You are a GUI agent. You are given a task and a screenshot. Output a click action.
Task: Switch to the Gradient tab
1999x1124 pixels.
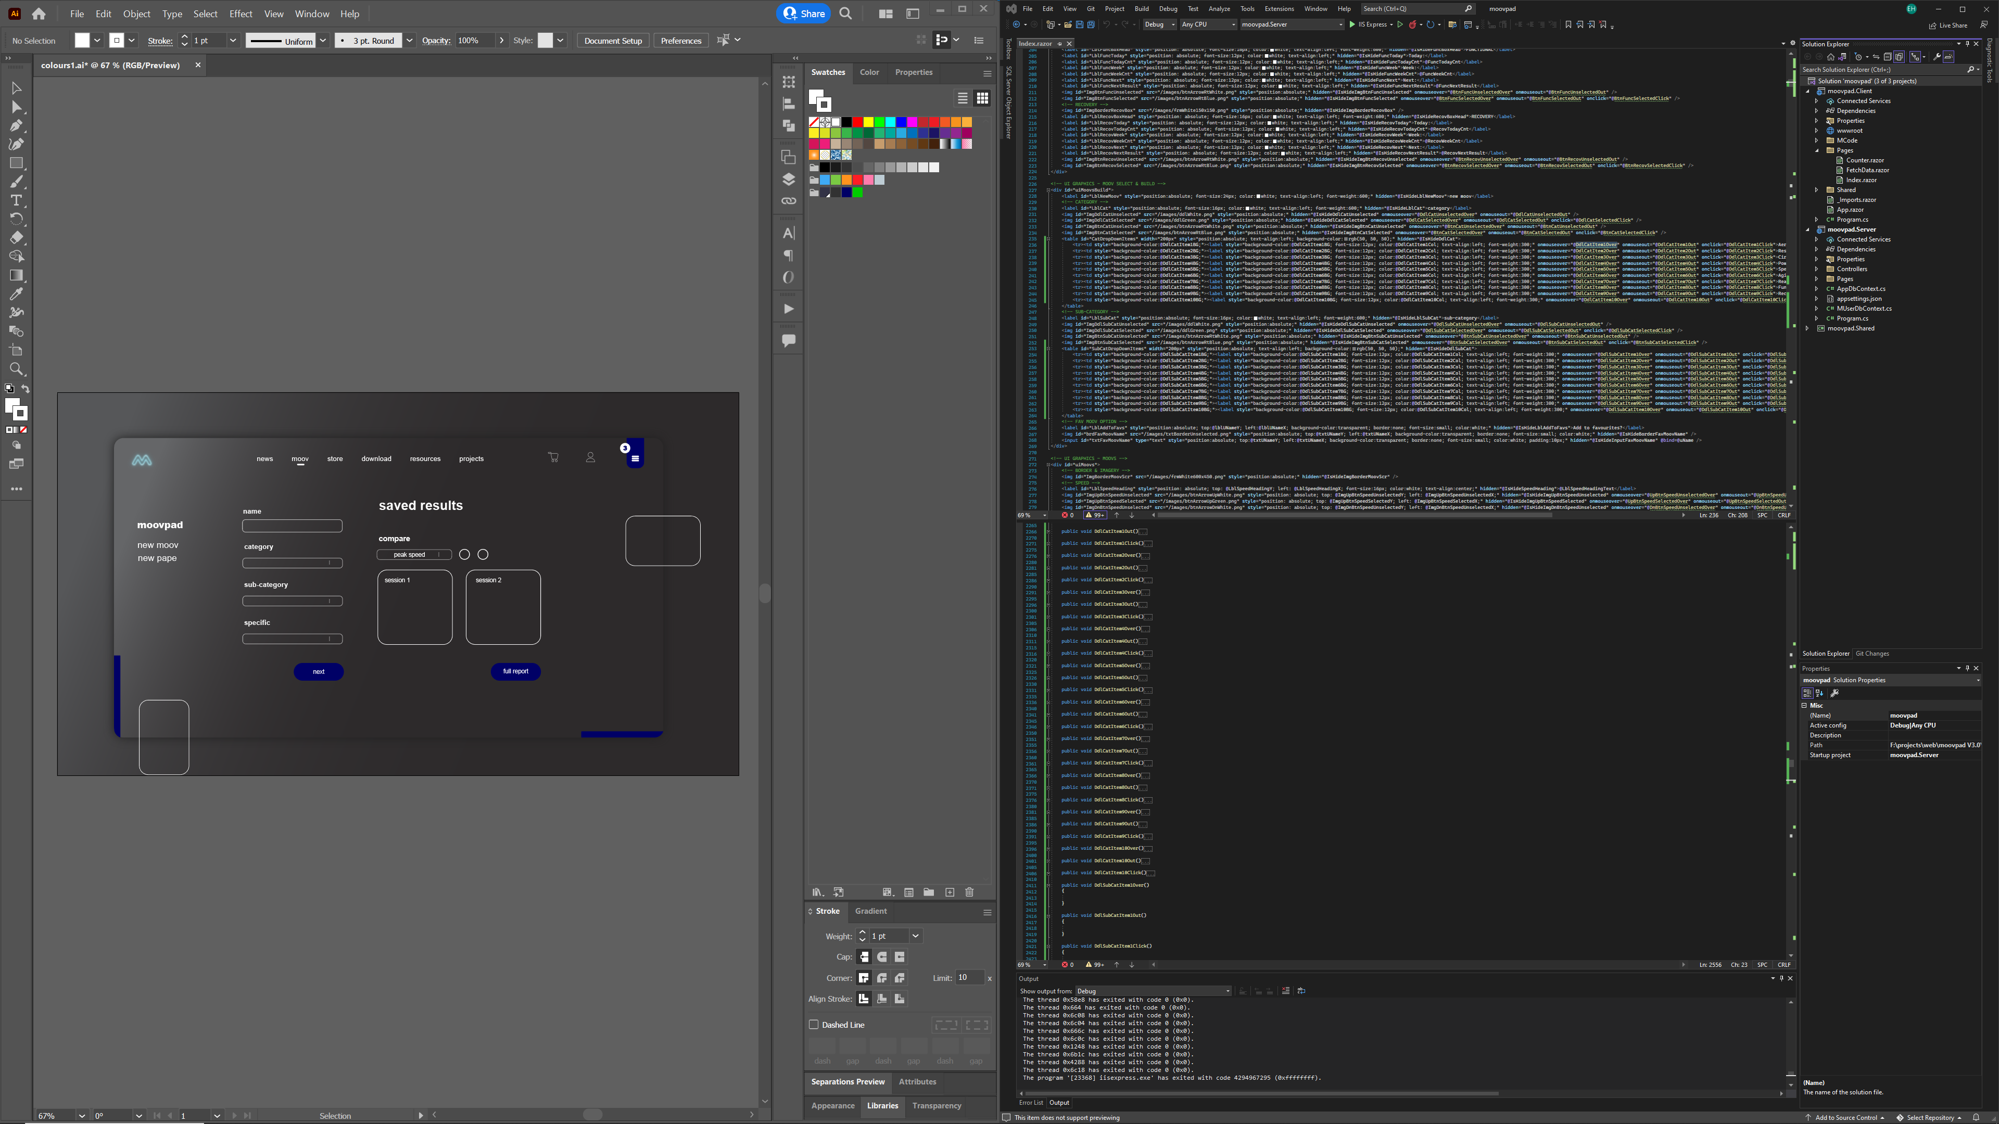[871, 912]
